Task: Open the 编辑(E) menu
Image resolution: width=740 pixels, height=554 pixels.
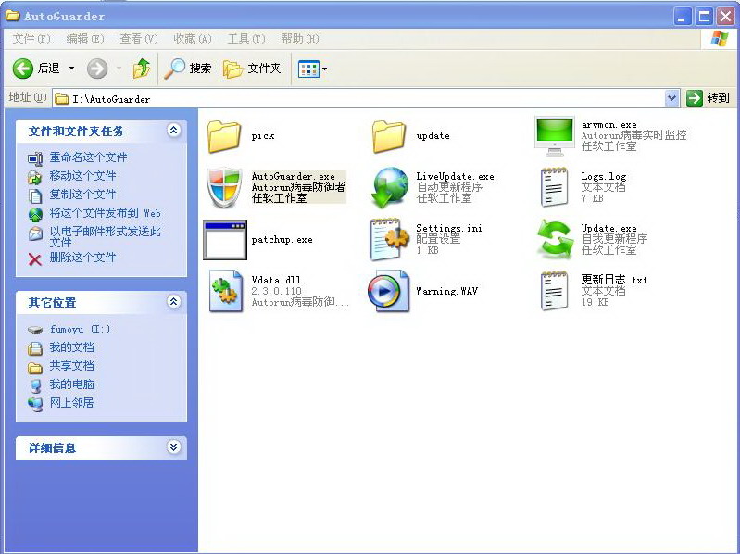Action: click(85, 39)
